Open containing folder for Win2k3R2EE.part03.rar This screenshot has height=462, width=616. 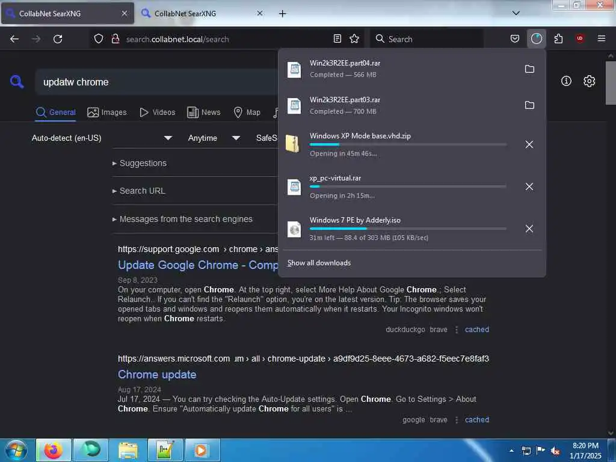529,105
